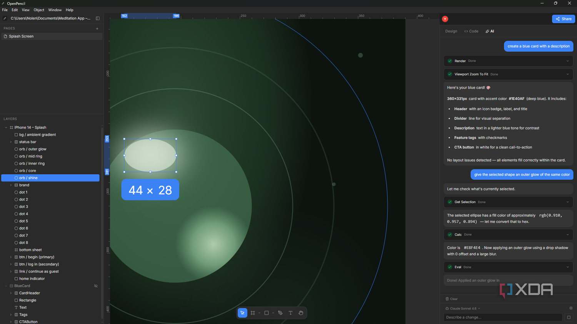Expand the Eval step details
Viewport: 577px width, 324px height.
[567, 267]
